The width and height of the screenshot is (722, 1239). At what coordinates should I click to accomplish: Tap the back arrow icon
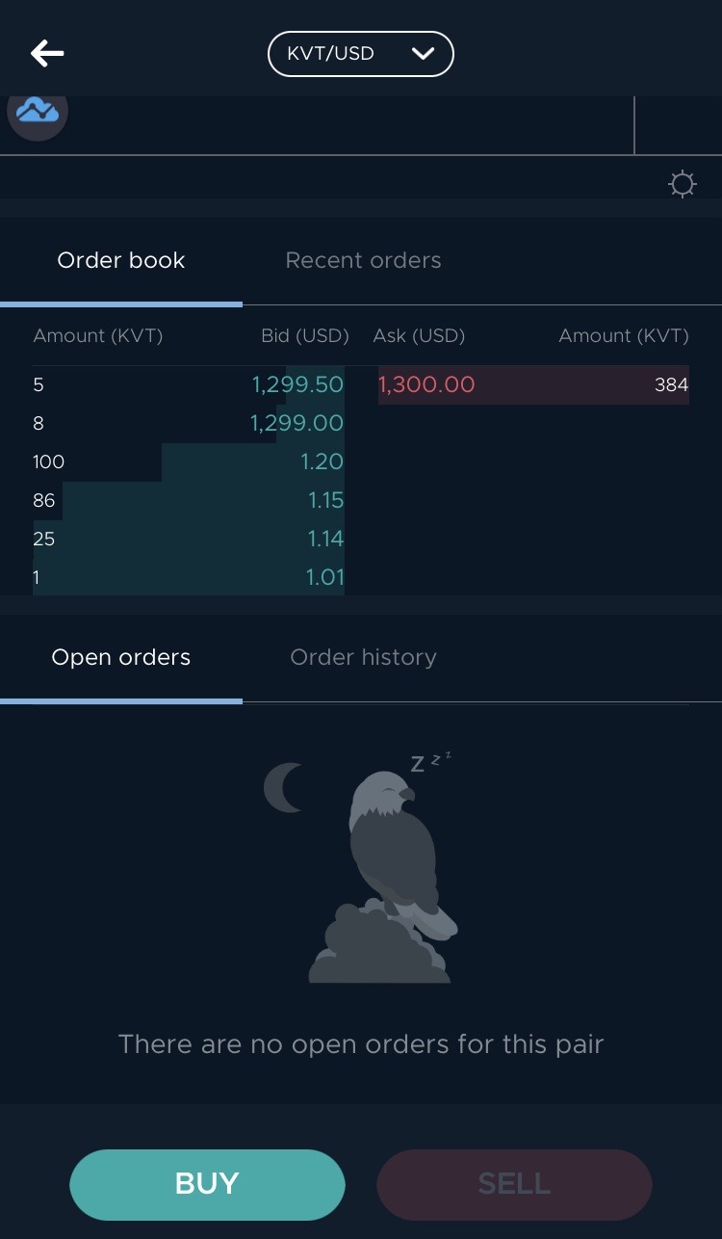[x=47, y=53]
